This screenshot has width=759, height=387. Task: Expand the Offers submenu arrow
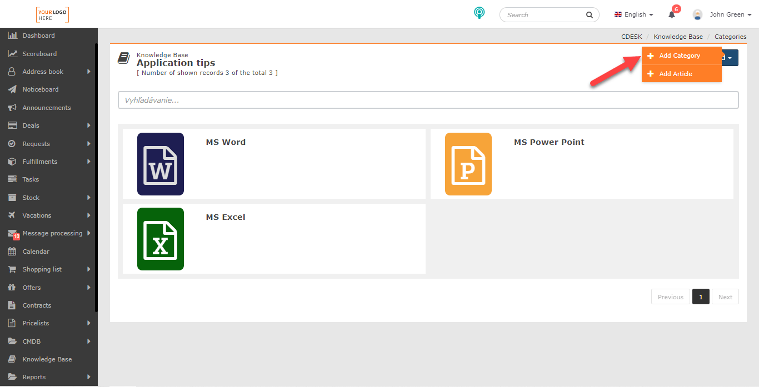click(89, 288)
